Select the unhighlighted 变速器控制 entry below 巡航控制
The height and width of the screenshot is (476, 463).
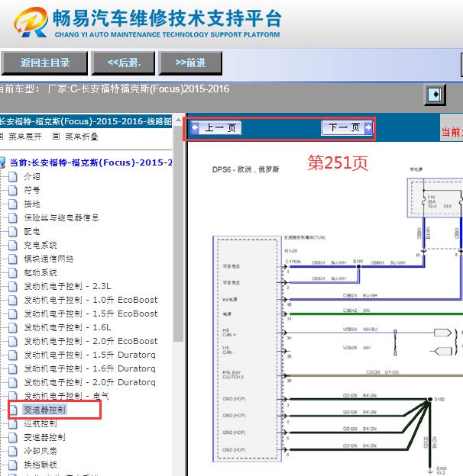click(x=44, y=437)
